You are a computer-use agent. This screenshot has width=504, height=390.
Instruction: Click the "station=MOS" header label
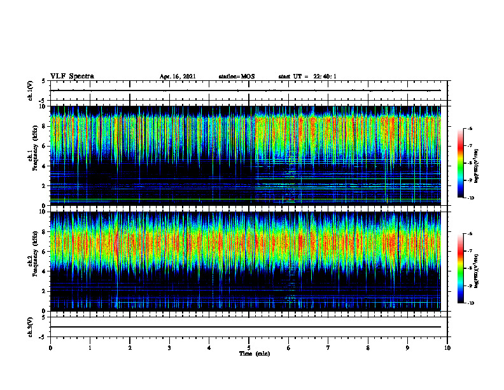[x=237, y=76]
